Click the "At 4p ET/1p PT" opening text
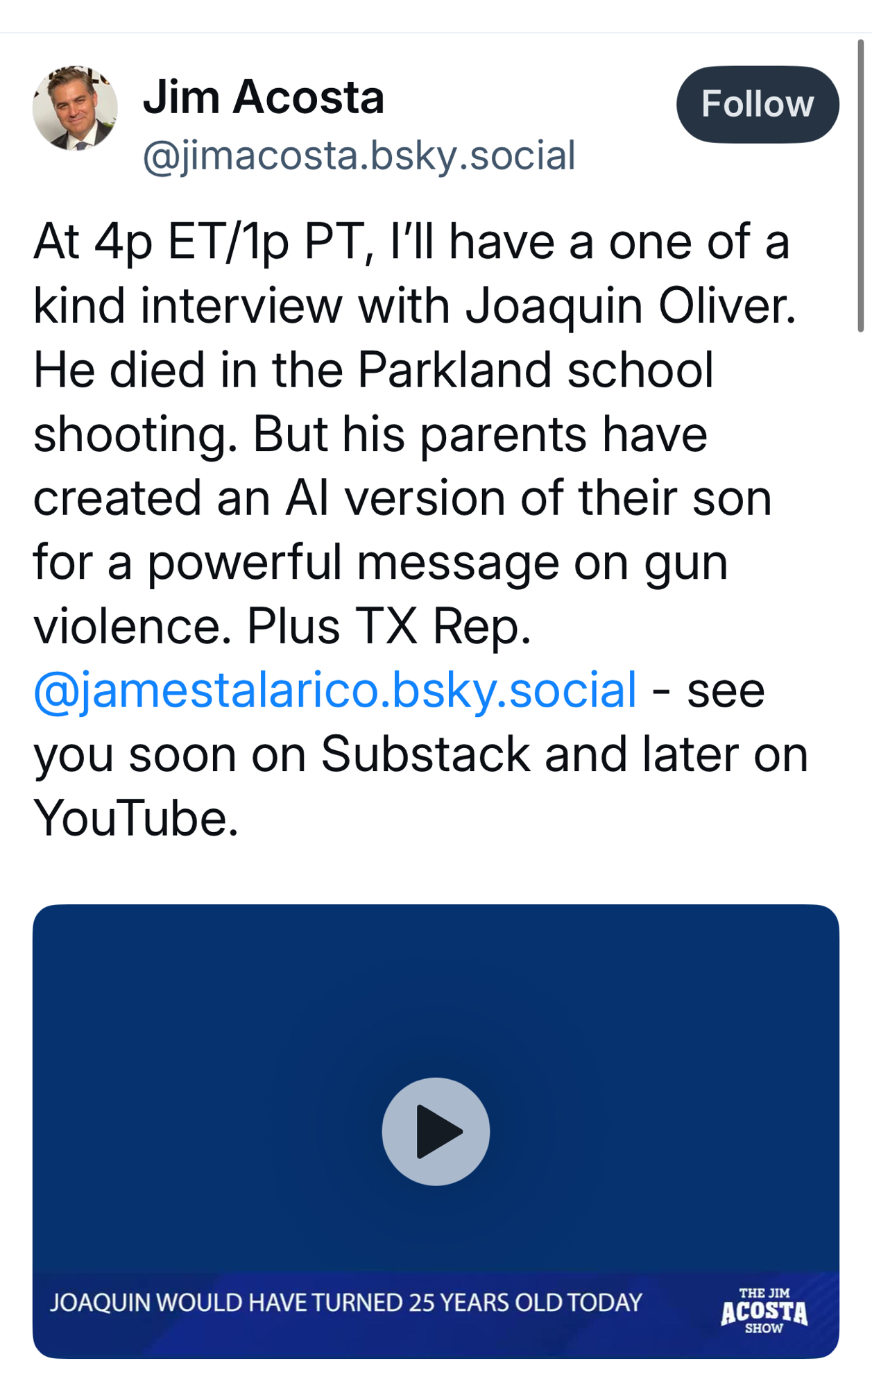This screenshot has height=1388, width=872. pyautogui.click(x=197, y=242)
